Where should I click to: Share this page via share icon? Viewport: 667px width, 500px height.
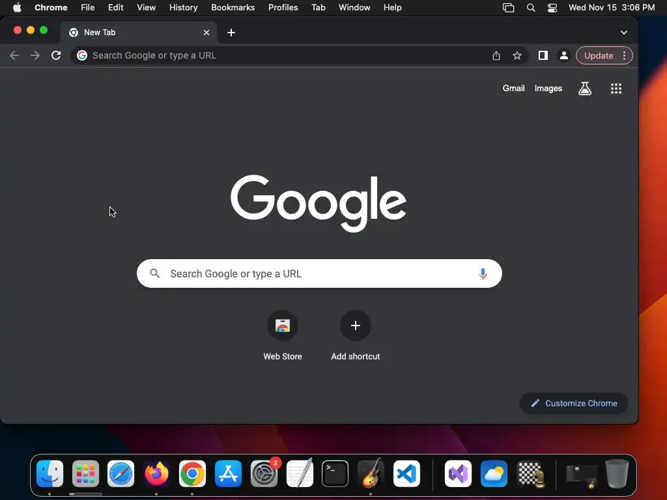[496, 55]
